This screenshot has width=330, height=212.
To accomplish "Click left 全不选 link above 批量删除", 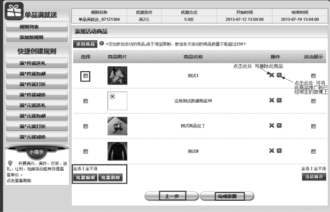I will 91,169.
